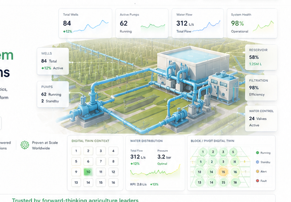Click the "2 Standby" pumps text
The image size is (291, 202).
[x=50, y=101]
